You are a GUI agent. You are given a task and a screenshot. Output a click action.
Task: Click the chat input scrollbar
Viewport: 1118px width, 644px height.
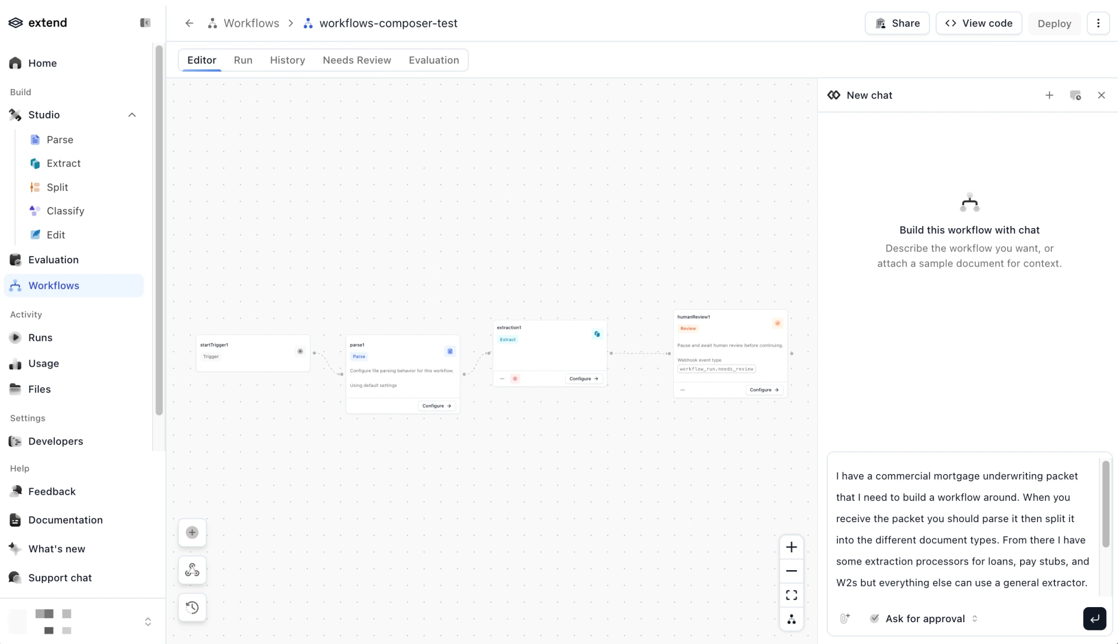[1105, 504]
